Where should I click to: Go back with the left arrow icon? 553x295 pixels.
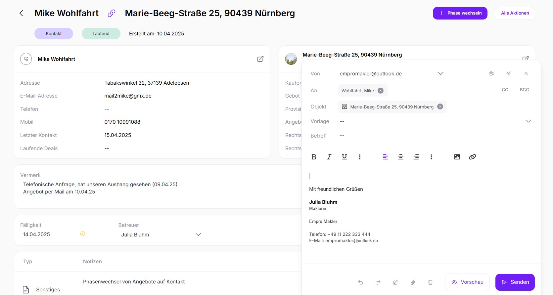coord(21,13)
